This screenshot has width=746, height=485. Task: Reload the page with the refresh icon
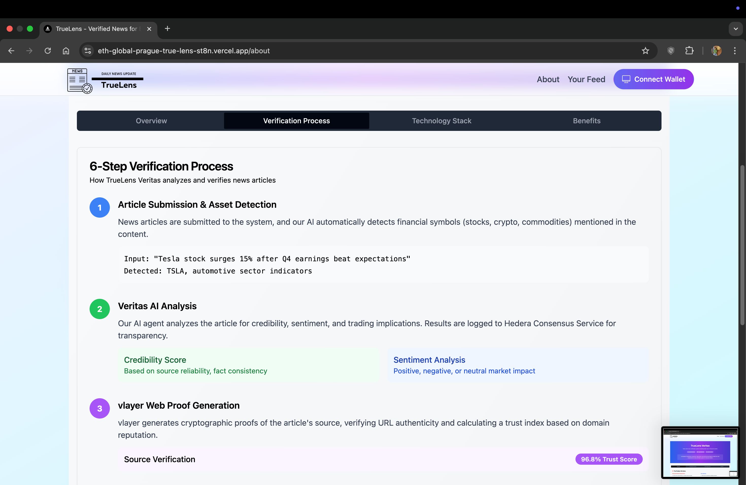(48, 51)
